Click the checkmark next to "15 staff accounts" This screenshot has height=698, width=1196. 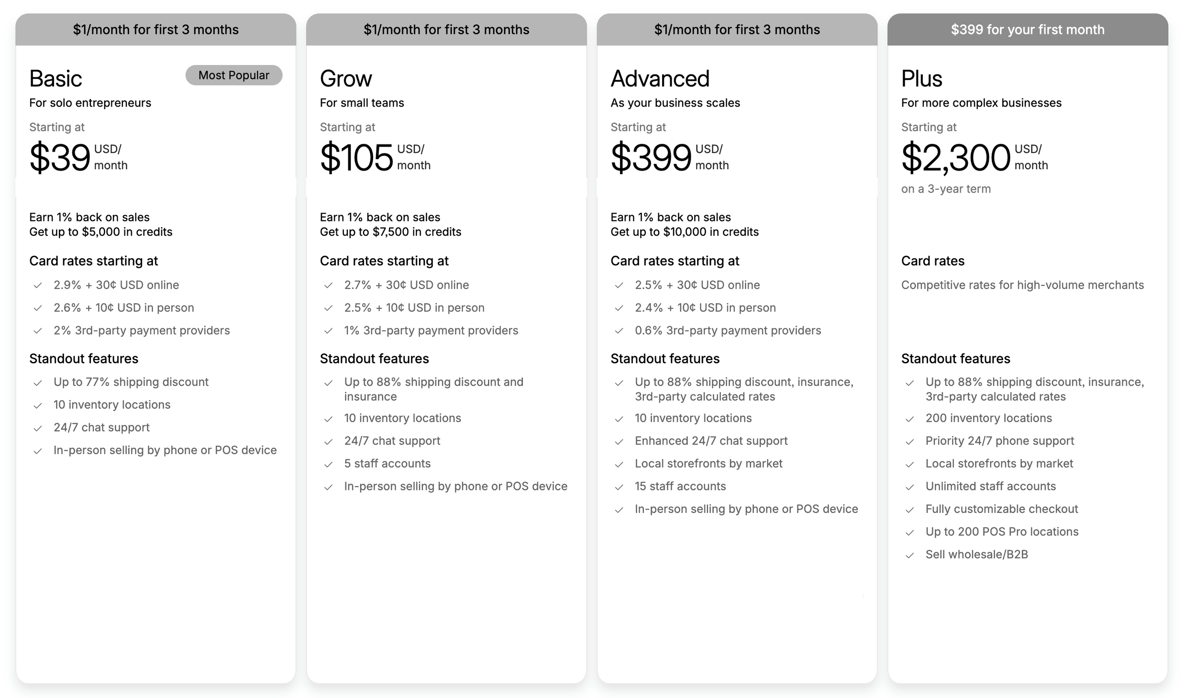(x=619, y=487)
